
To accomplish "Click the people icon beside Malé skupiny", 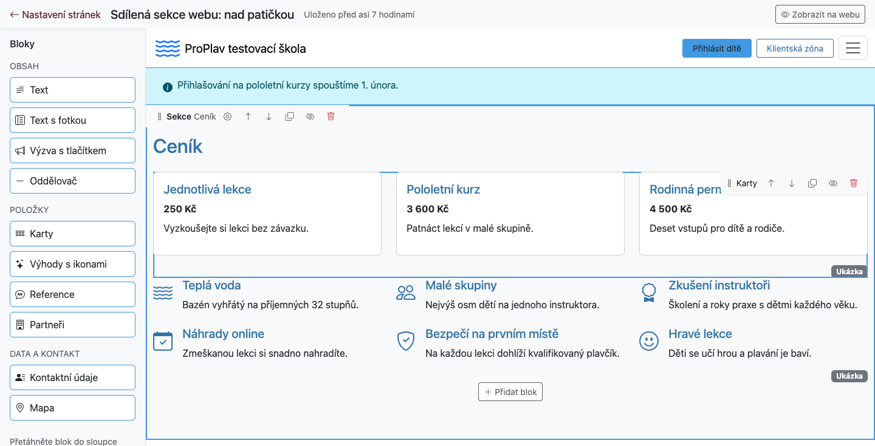I will coord(406,292).
